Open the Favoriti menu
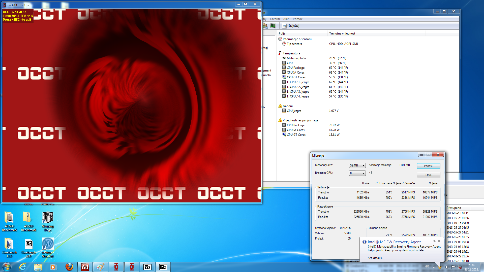This screenshot has width=484, height=272. coord(275,19)
